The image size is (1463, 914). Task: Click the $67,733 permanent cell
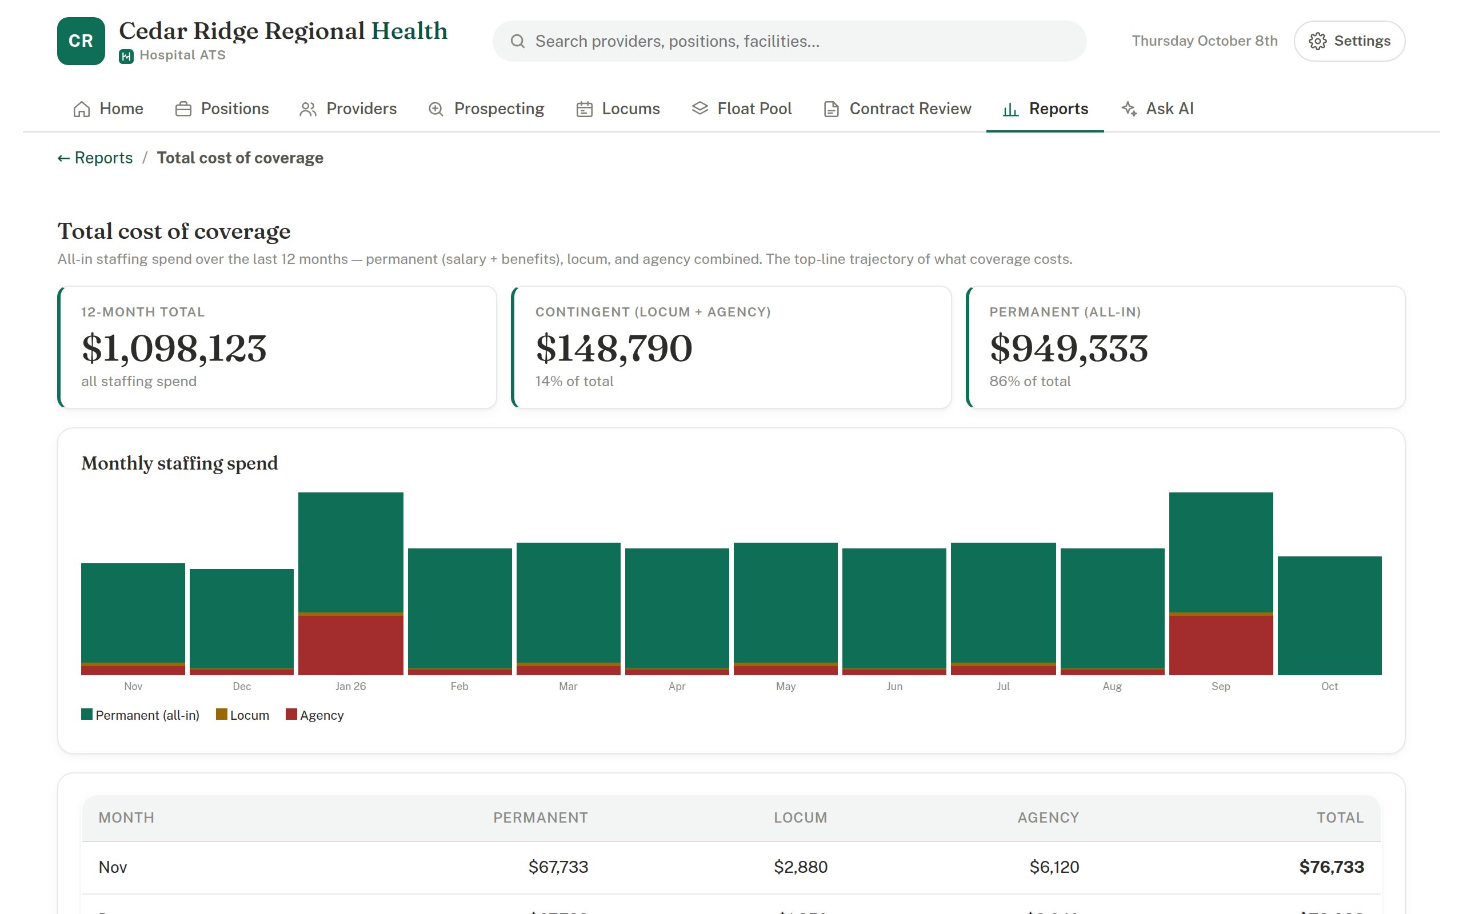pyautogui.click(x=558, y=867)
